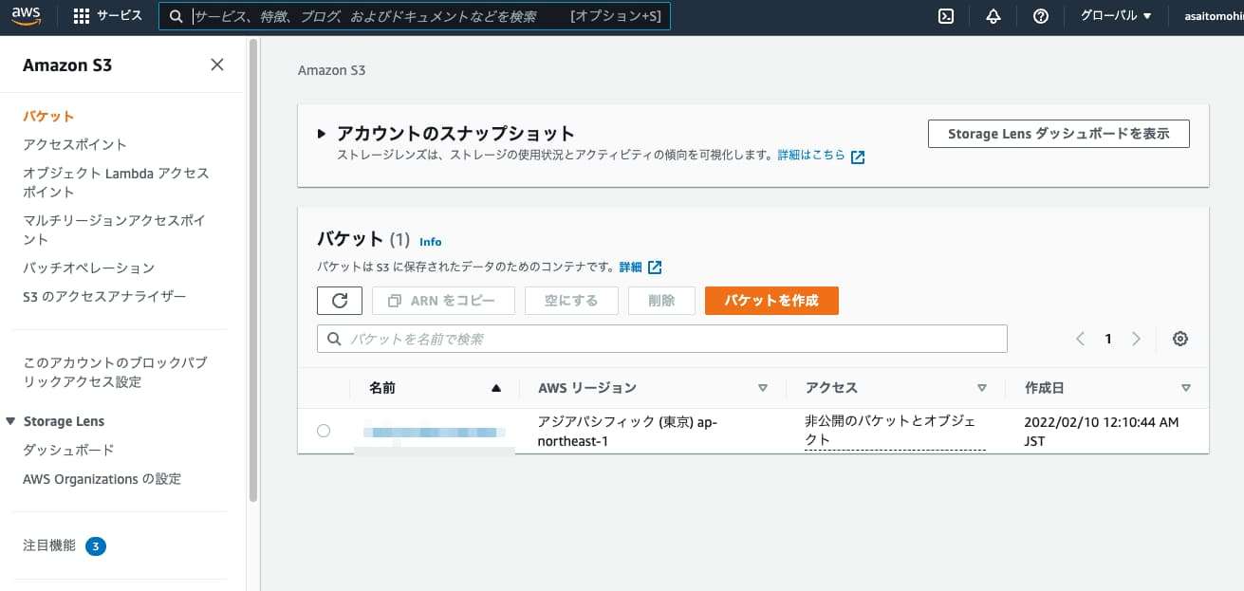Open bucket table settings gear
The image size is (1244, 591).
1180,339
